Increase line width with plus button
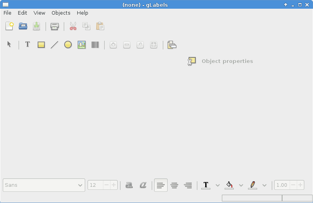The width and height of the screenshot is (313, 203). point(300,185)
